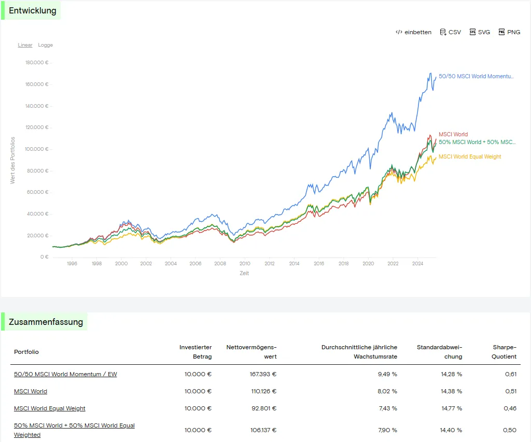
Task: Click the standard deviation 14,77 %
Action: (x=452, y=408)
